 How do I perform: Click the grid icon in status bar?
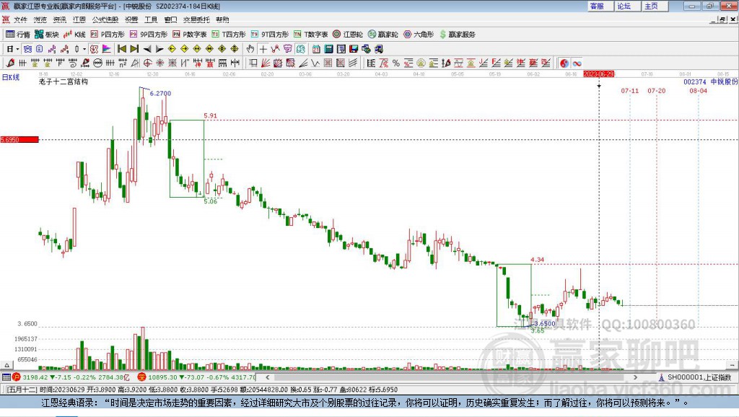[6, 377]
